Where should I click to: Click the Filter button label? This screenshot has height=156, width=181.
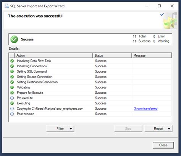(60, 128)
